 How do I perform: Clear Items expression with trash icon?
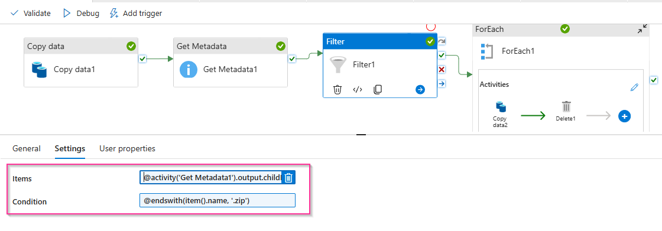(x=288, y=178)
